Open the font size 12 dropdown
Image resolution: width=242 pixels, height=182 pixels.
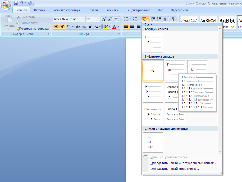pyautogui.click(x=98, y=19)
